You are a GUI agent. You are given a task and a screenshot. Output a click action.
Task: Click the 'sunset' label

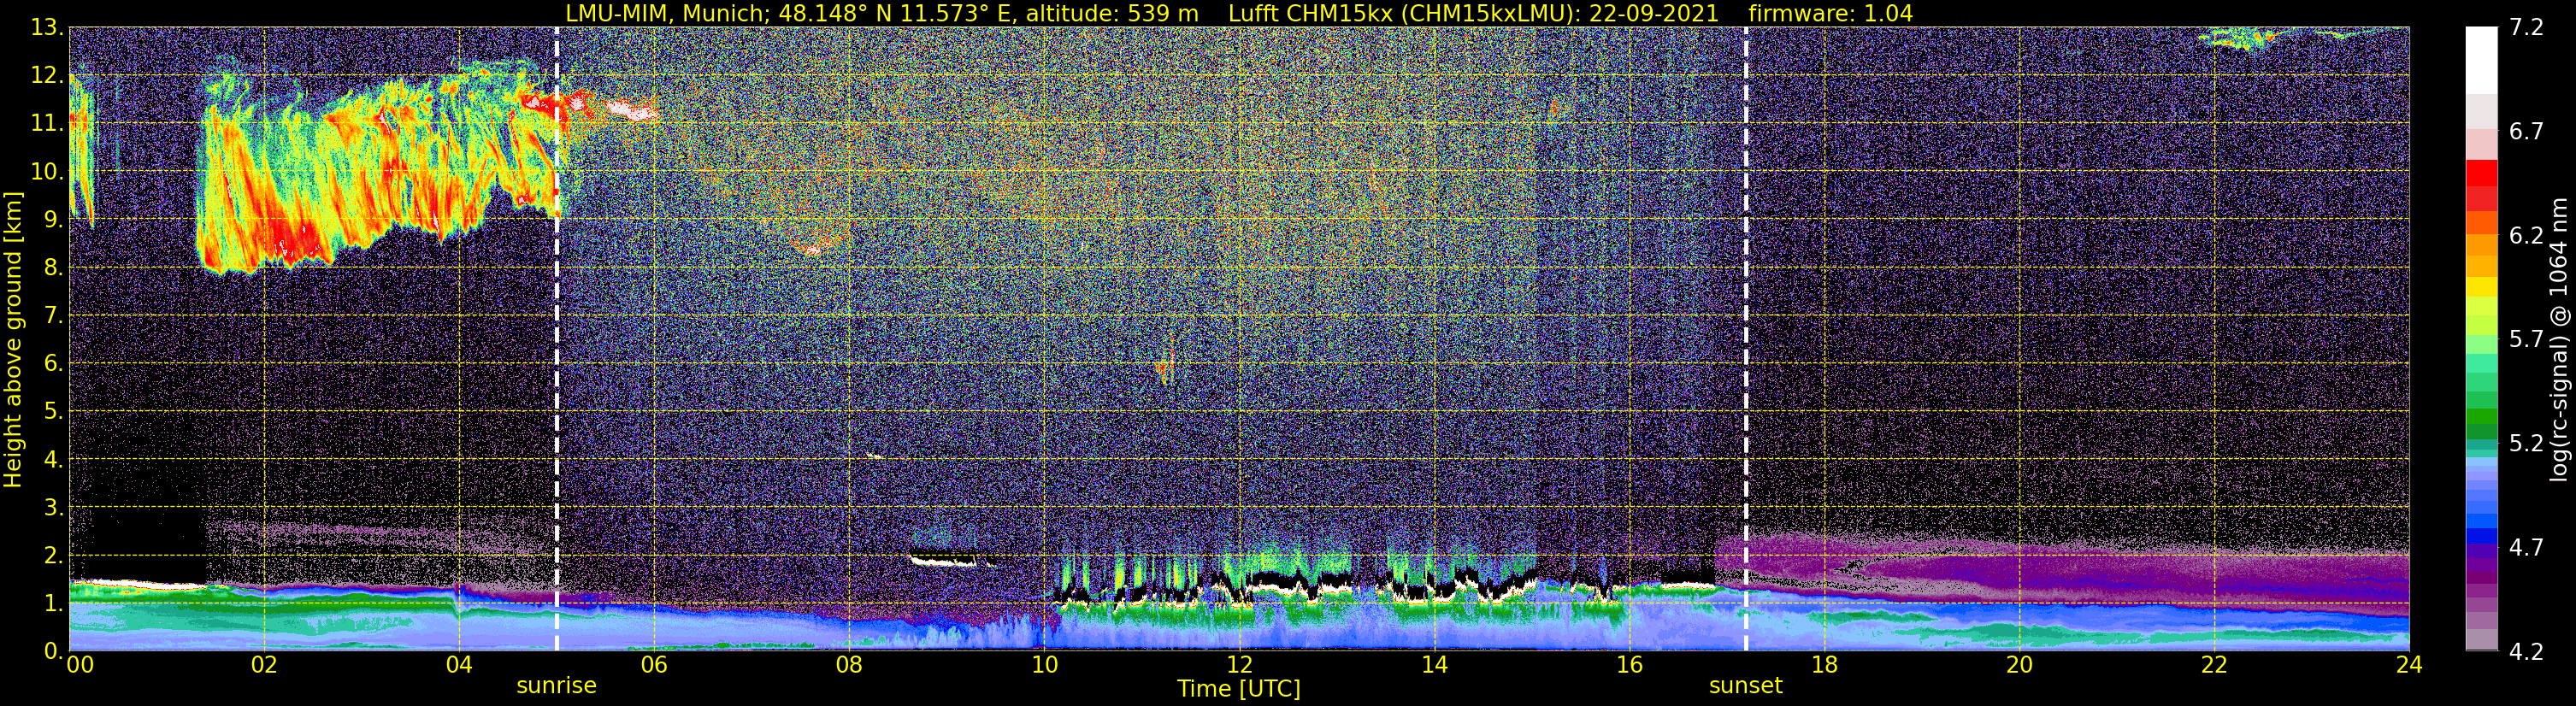(x=1746, y=686)
